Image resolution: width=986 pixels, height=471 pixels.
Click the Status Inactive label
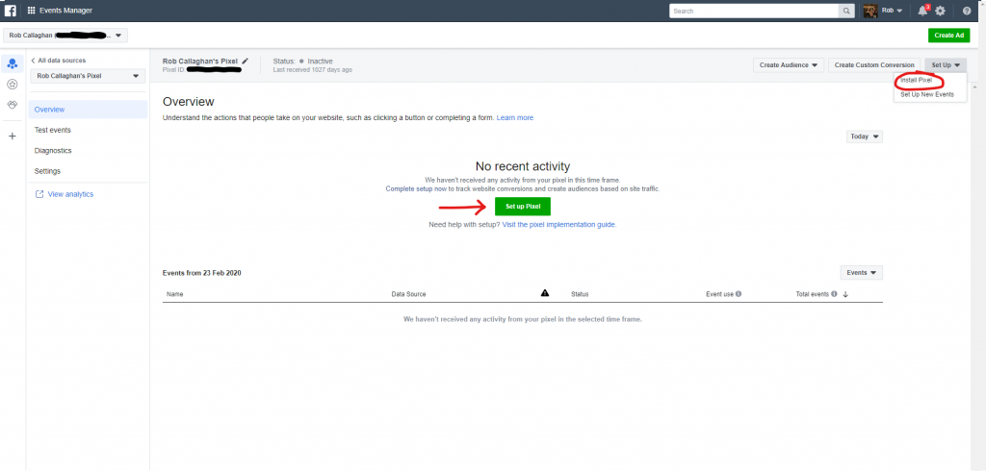[x=302, y=61]
